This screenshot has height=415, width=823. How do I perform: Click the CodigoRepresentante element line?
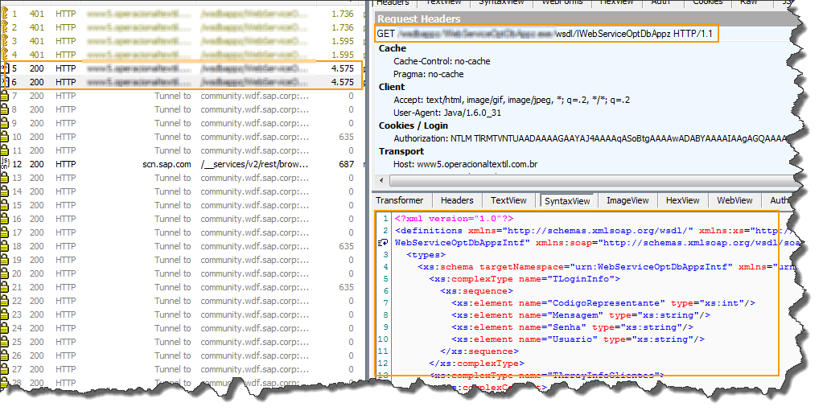click(603, 302)
